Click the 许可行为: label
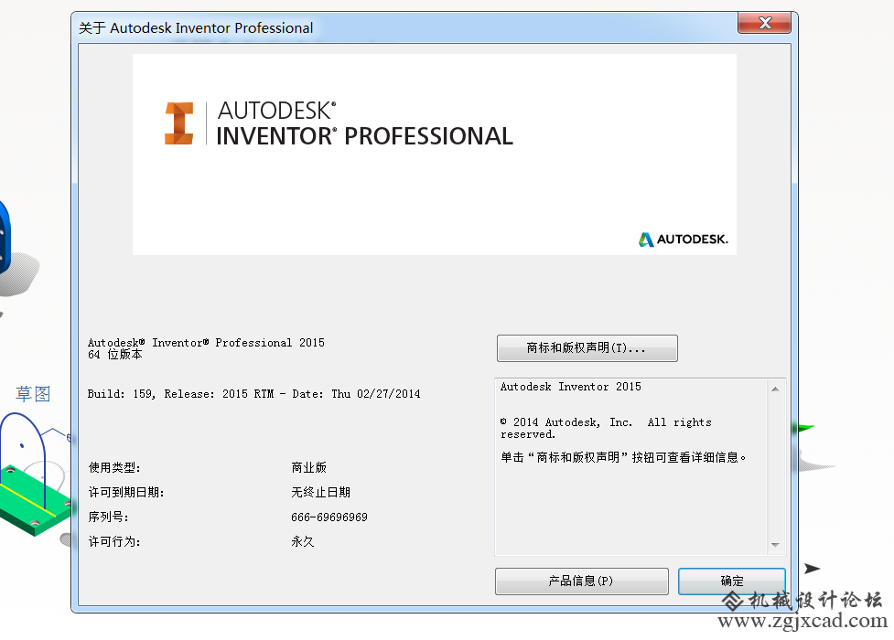This screenshot has height=640, width=894. coord(114,541)
